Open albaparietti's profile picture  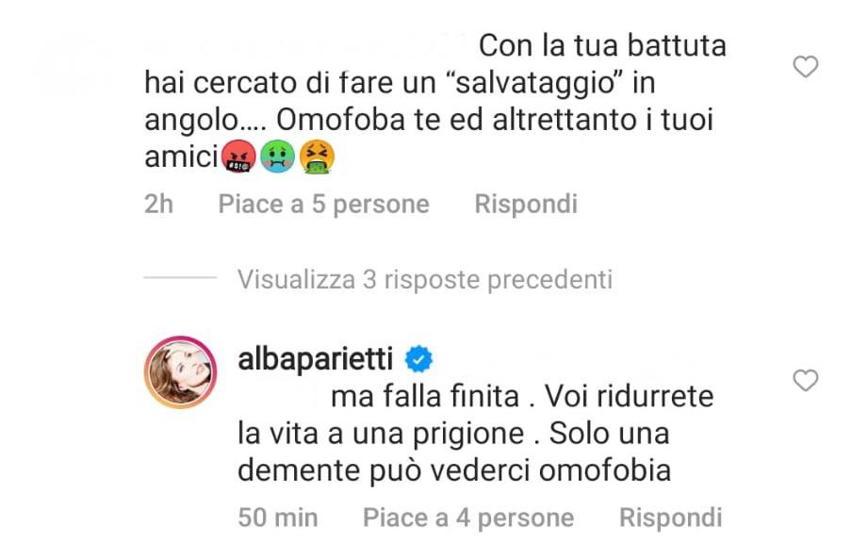(x=180, y=372)
